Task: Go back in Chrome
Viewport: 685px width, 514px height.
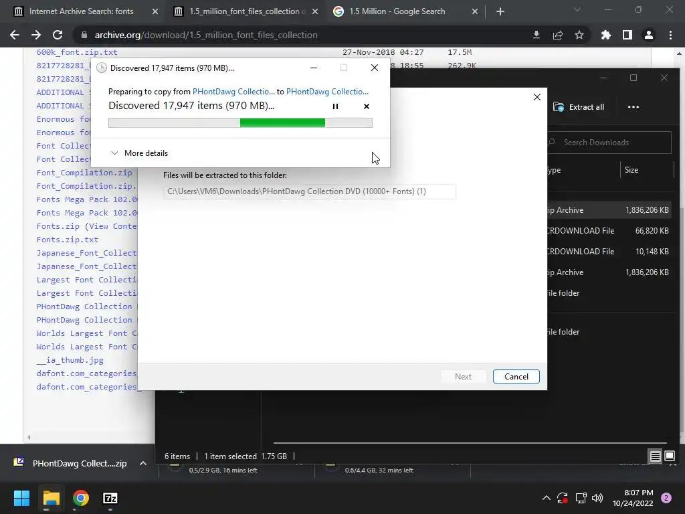Action: pos(15,35)
